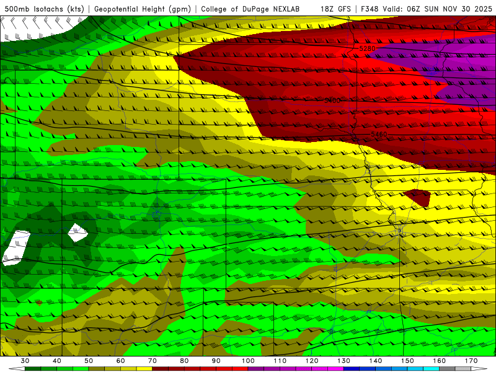Image resolution: width=496 pixels, height=372 pixels.
Task: Click the 'College of DuPage NEXLAB' label
Action: pyautogui.click(x=250, y=9)
